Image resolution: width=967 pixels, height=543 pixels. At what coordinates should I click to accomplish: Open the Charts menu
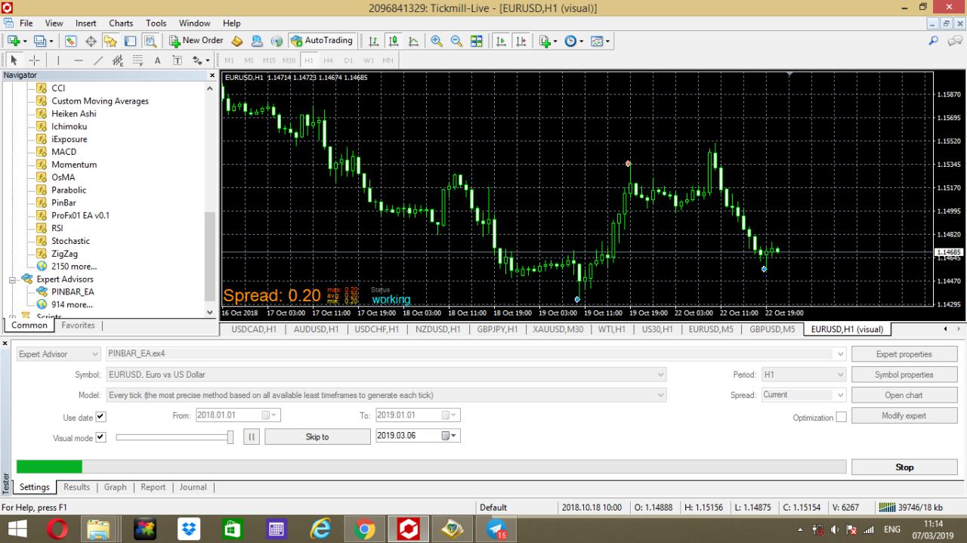[121, 23]
